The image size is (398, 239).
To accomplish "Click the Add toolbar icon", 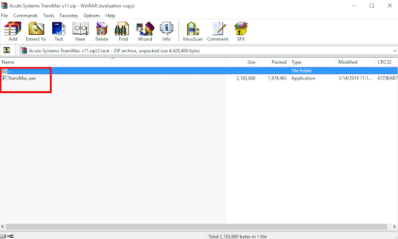I will point(12,31).
